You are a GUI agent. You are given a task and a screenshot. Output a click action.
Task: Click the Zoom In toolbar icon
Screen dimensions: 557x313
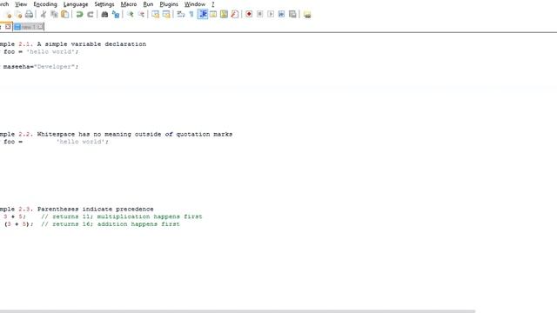click(x=131, y=15)
